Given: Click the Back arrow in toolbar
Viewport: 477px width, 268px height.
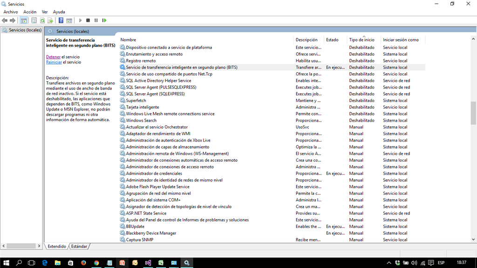Looking at the screenshot, I should [5, 21].
